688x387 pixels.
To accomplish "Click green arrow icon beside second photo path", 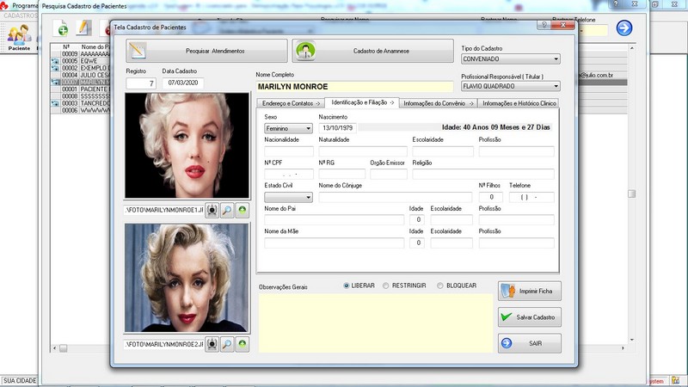I will [x=243, y=344].
